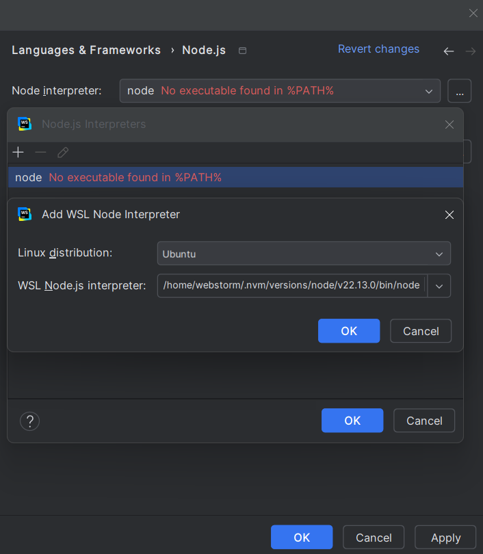483x554 pixels.
Task: Open the help question mark icon
Action: [29, 421]
